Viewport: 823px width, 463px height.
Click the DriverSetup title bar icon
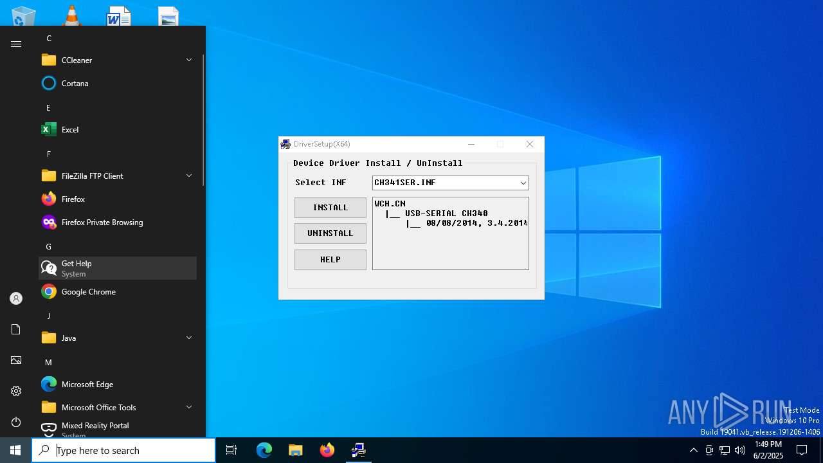pyautogui.click(x=285, y=144)
